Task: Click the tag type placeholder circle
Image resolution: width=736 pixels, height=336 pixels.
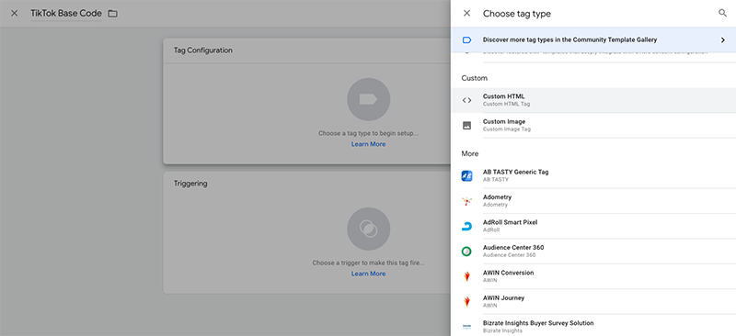Action: (369, 99)
